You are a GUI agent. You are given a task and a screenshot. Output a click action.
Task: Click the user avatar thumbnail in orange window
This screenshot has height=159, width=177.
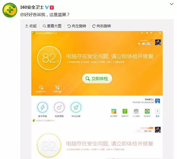pyautogui.click(x=158, y=42)
